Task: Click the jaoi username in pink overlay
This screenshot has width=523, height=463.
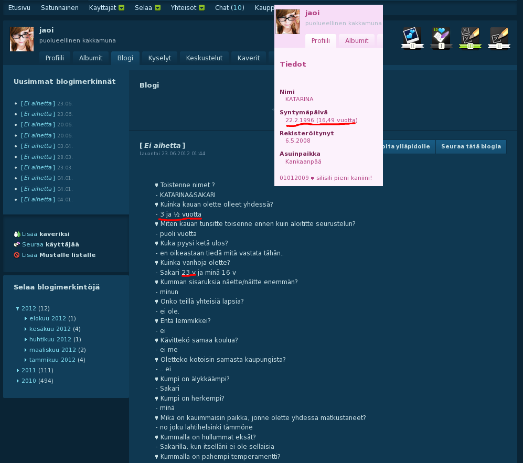Action: (312, 13)
